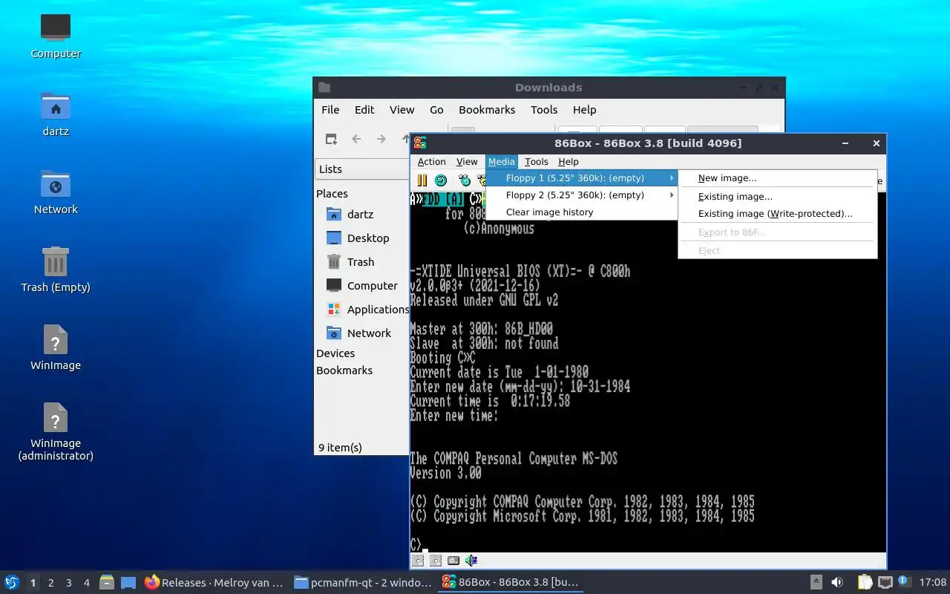Open Tools menu in Downloads window
Image resolution: width=950 pixels, height=594 pixels.
point(544,110)
